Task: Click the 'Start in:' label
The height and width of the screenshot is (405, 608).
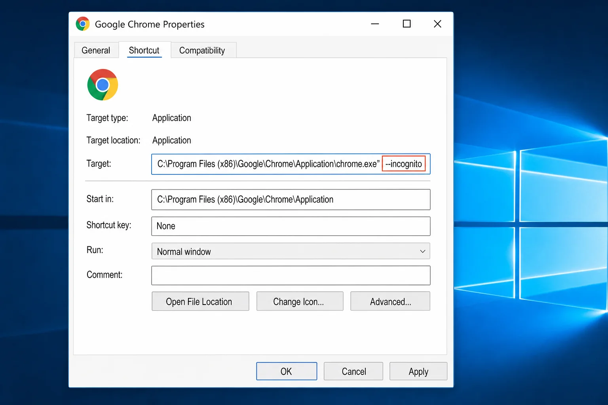Action: click(100, 199)
